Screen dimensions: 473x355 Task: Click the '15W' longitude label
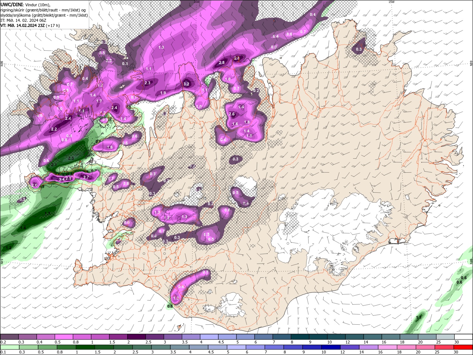[391, 2]
